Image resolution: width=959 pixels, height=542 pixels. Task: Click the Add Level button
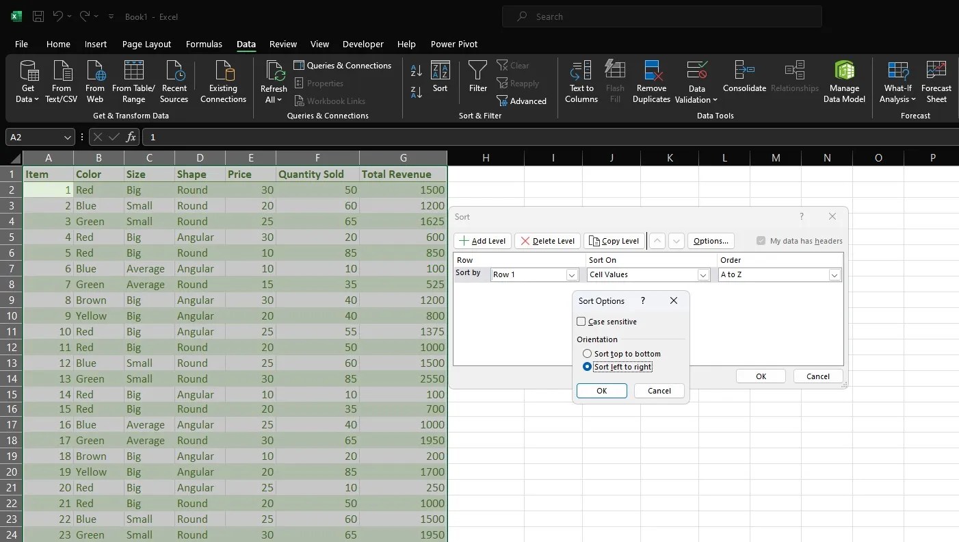[x=482, y=241]
